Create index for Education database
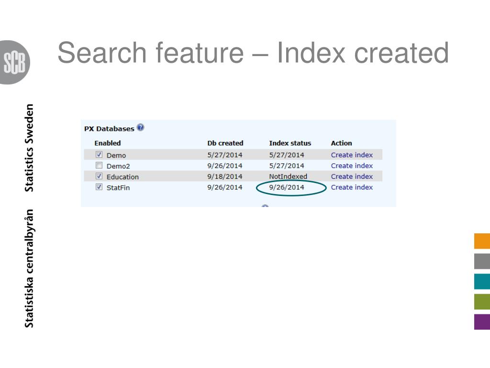The height and width of the screenshot is (368, 490). (x=352, y=176)
